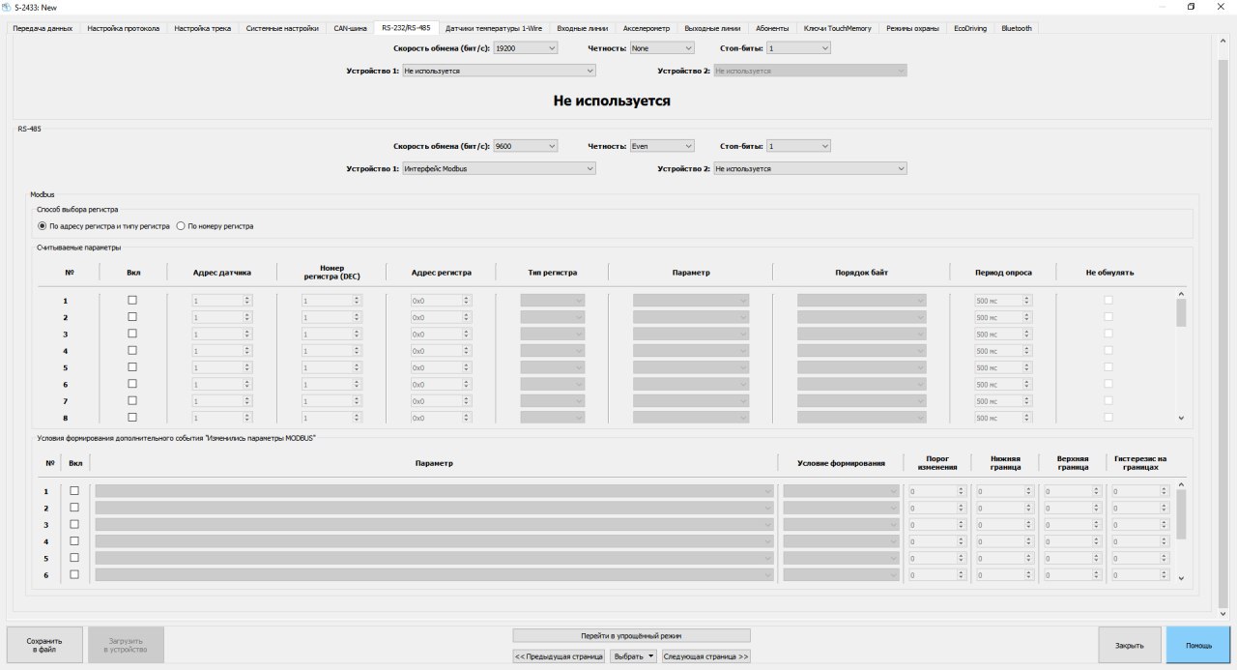1237x670 pixels.
Task: Enable event condition row 6 Вкл checkbox
Action: 74,575
